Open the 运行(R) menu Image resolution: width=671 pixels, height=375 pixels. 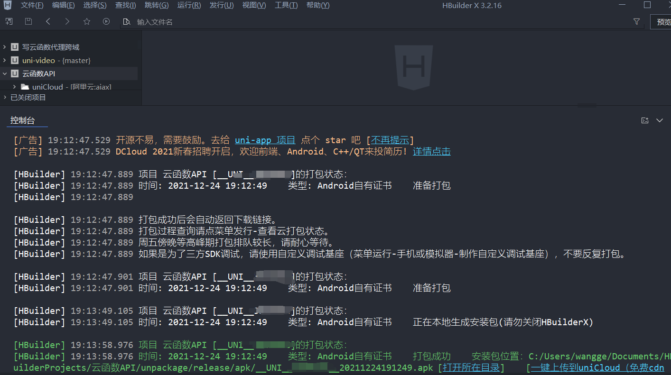(189, 5)
